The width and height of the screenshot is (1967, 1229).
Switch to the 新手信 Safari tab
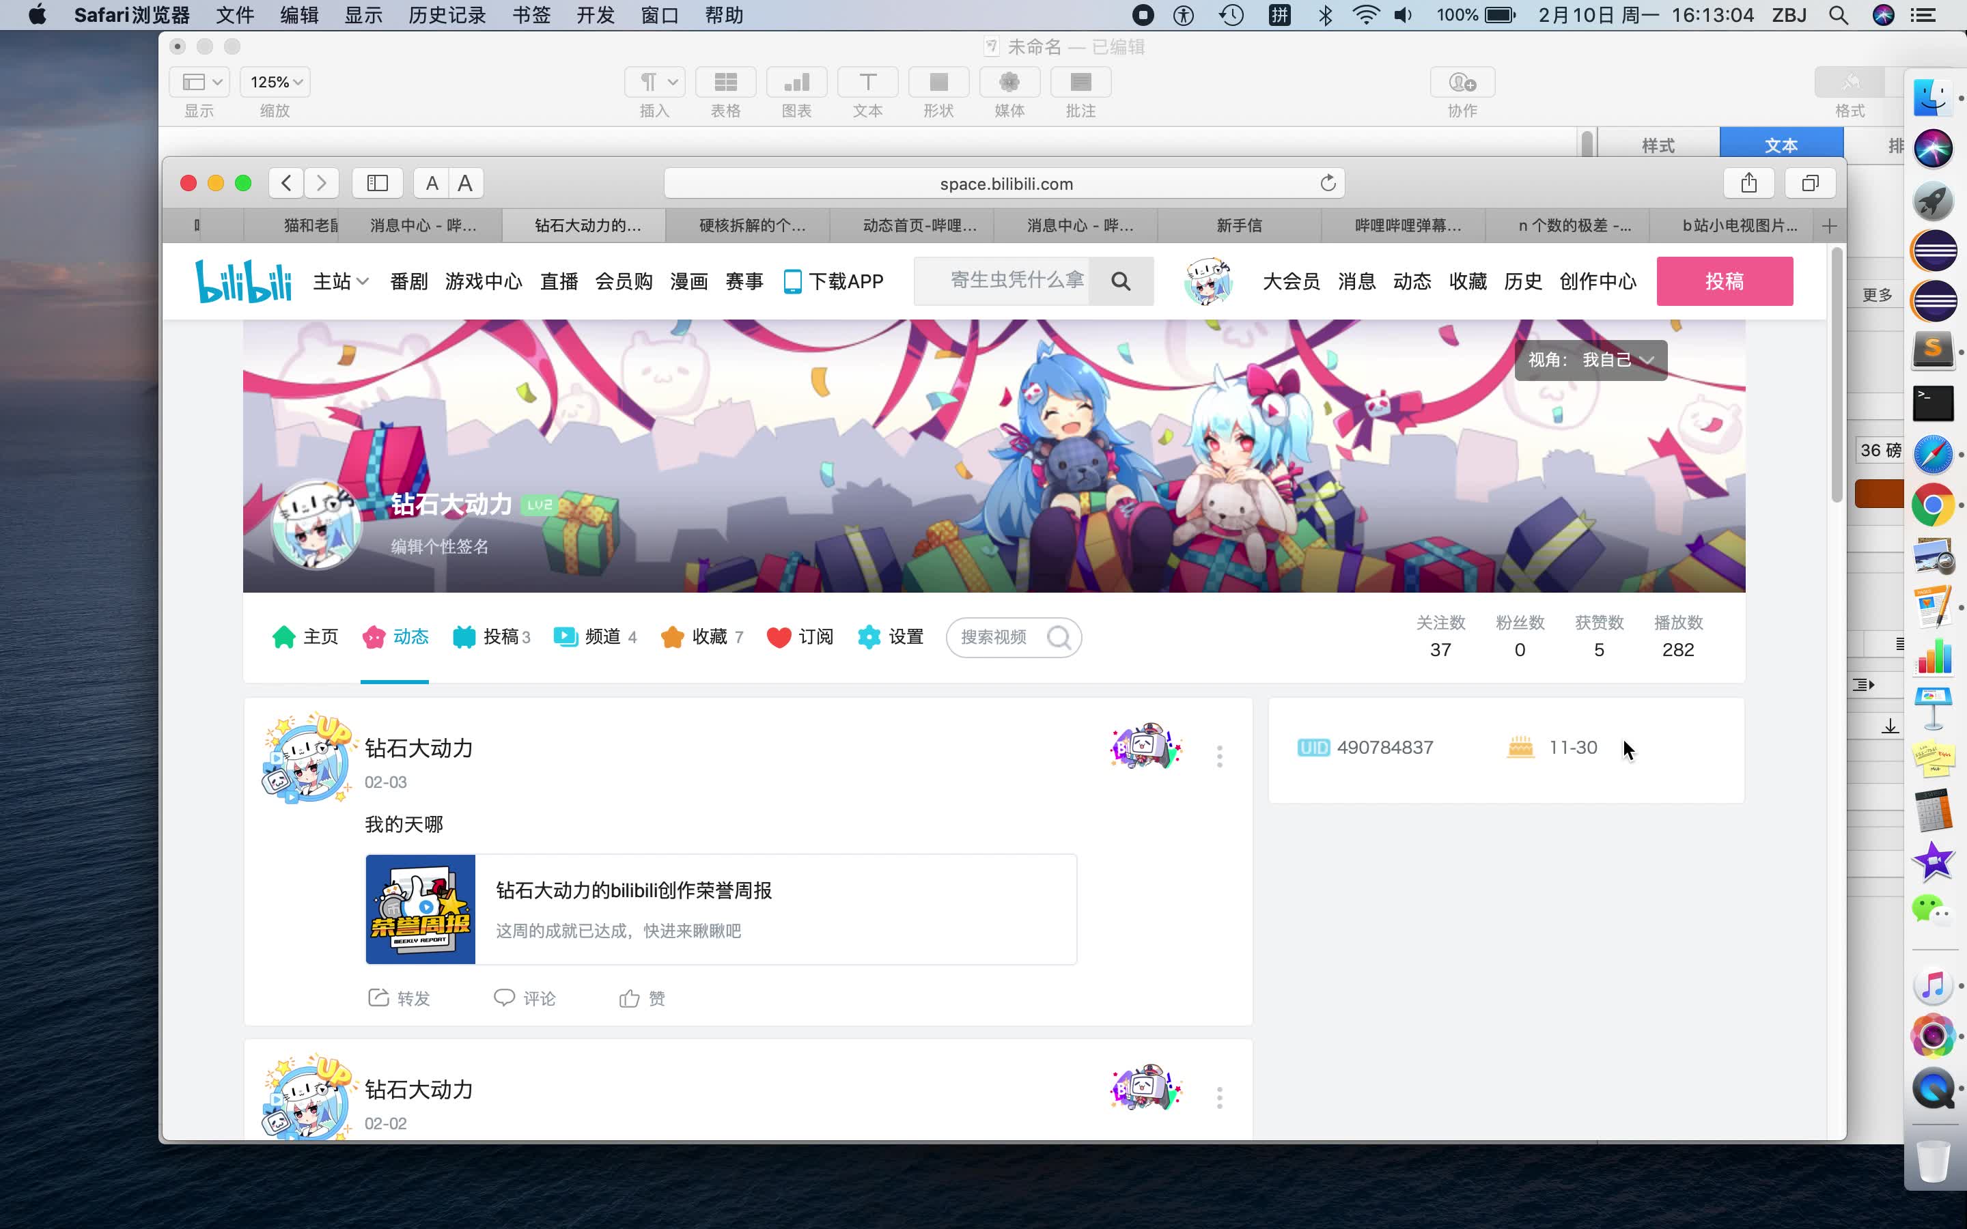pos(1239,225)
